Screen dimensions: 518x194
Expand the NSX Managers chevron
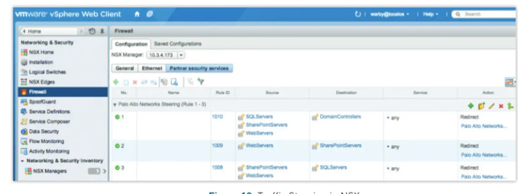click(x=105, y=171)
